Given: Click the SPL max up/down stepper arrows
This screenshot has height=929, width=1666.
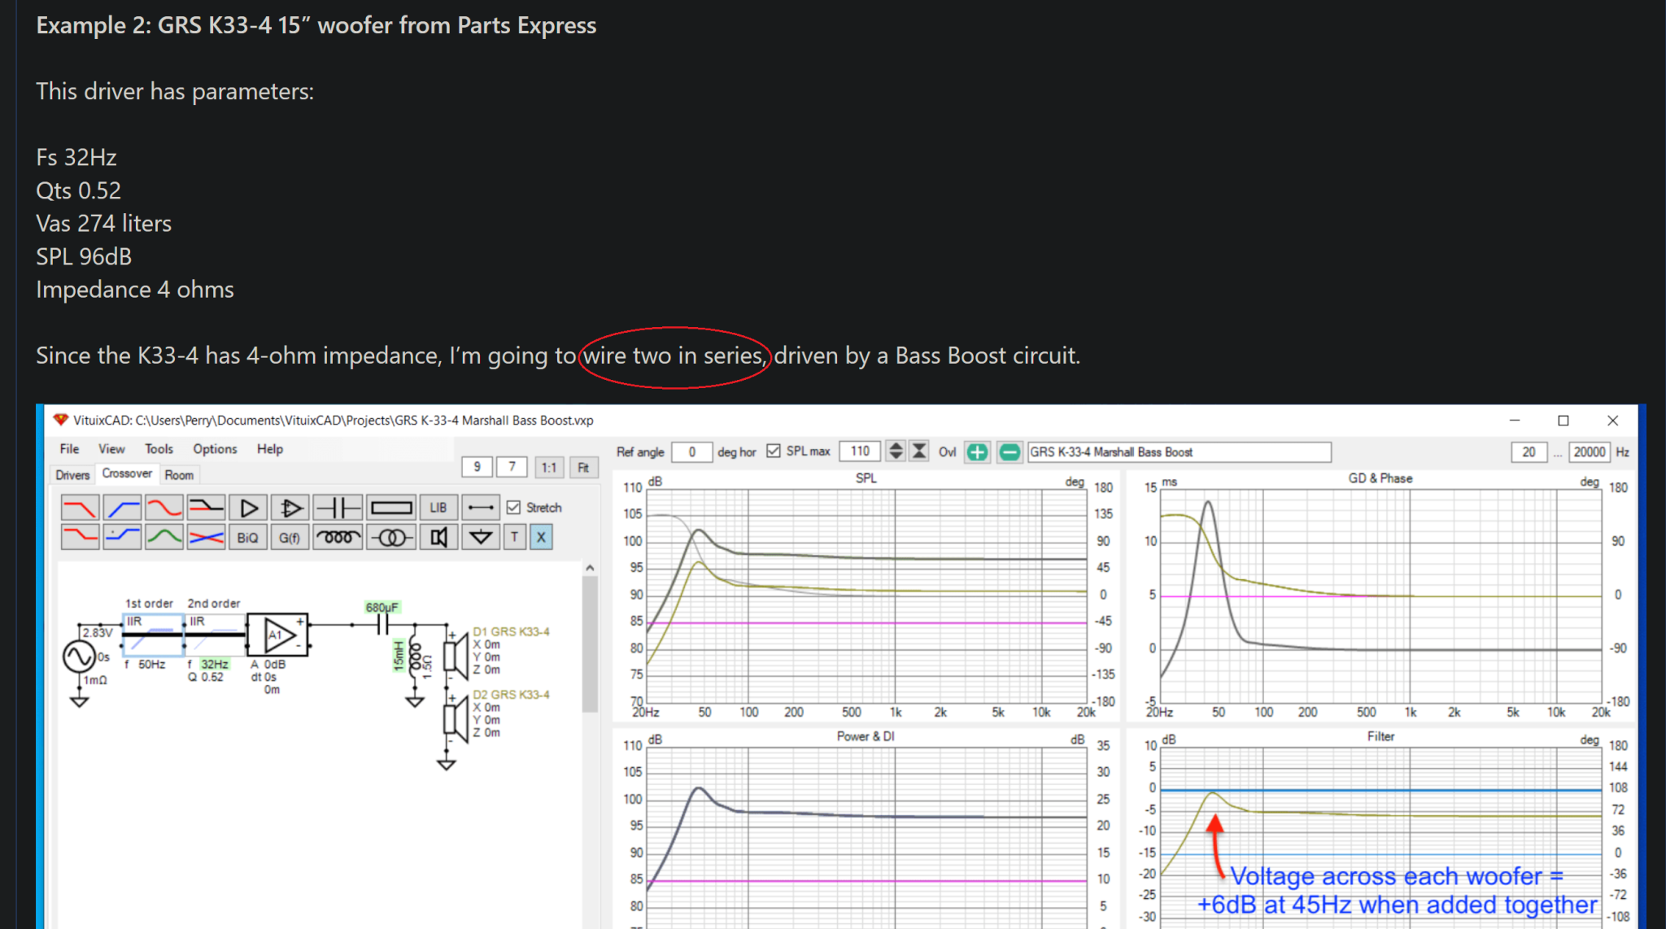Looking at the screenshot, I should click(x=896, y=451).
